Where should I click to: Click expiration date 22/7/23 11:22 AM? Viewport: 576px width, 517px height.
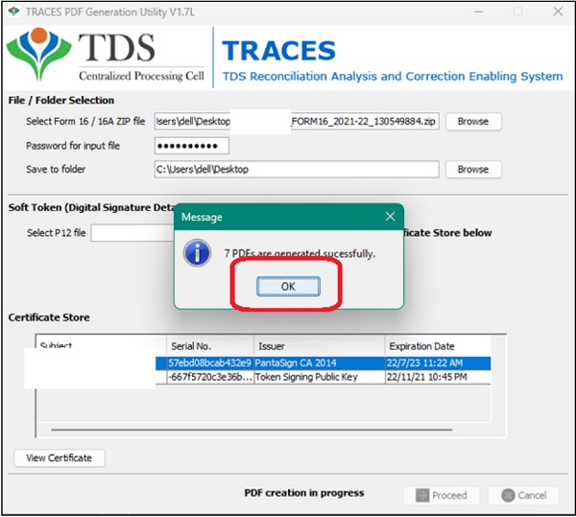coord(424,363)
